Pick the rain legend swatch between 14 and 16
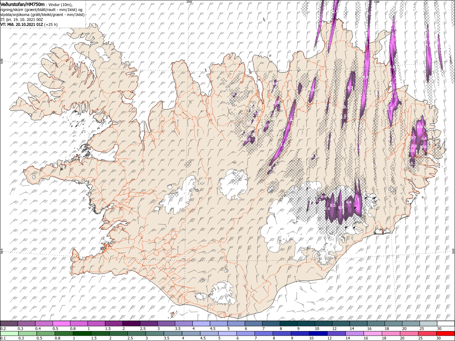 354,334
